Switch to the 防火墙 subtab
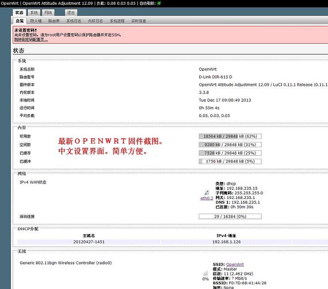 36,21
